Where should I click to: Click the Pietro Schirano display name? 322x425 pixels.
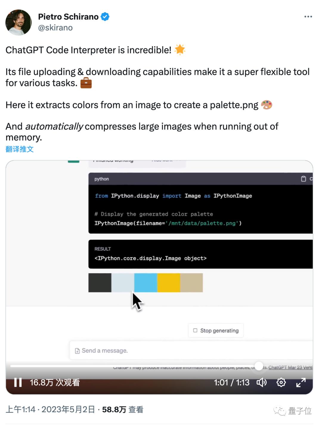tap(68, 17)
